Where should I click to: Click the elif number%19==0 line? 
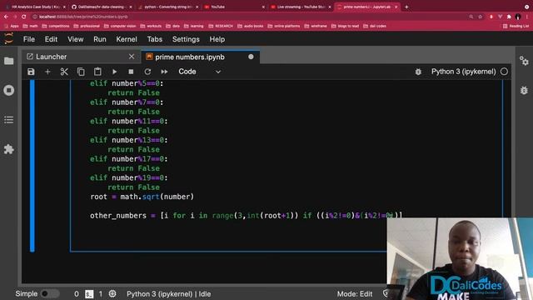click(129, 177)
